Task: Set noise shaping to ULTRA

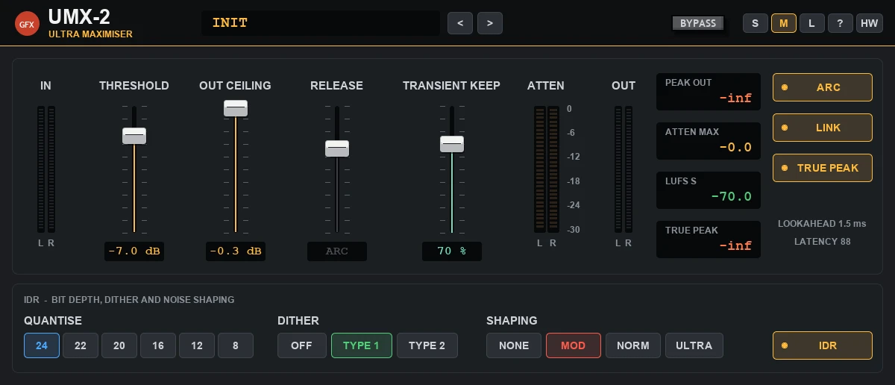Action: click(694, 345)
